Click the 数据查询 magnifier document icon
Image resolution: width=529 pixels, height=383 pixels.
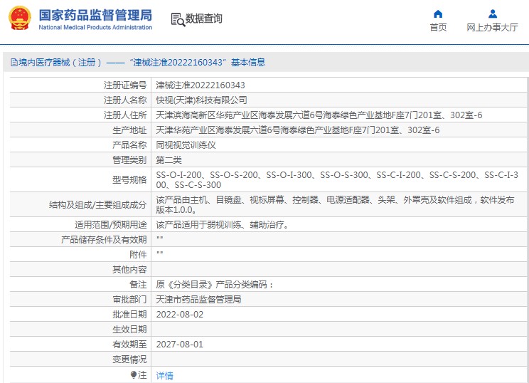(177, 19)
